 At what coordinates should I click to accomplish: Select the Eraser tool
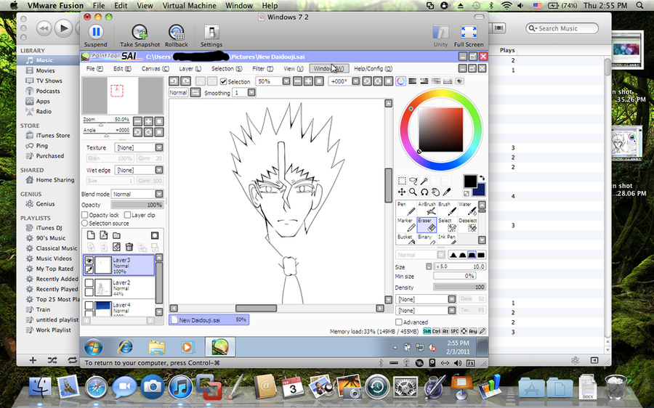[x=427, y=224]
